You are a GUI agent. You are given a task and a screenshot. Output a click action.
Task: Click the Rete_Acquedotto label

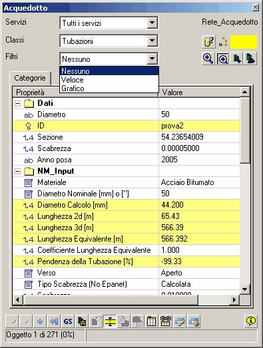pos(230,22)
